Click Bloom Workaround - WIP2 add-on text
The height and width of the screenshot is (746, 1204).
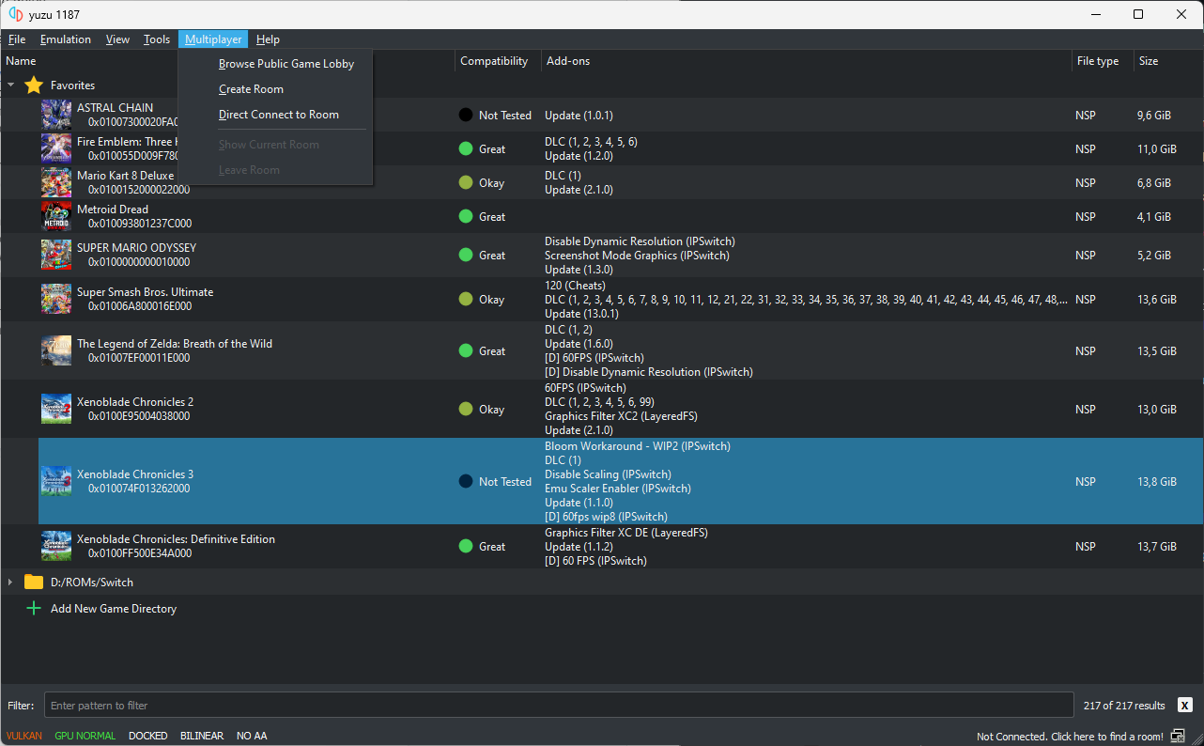pos(638,446)
